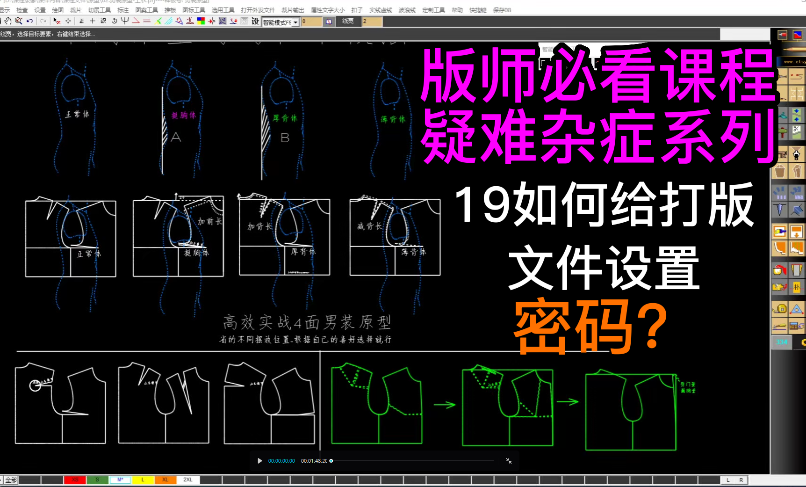The width and height of the screenshot is (806, 487).
Task: Select the red parallel lines tool
Action: [147, 21]
